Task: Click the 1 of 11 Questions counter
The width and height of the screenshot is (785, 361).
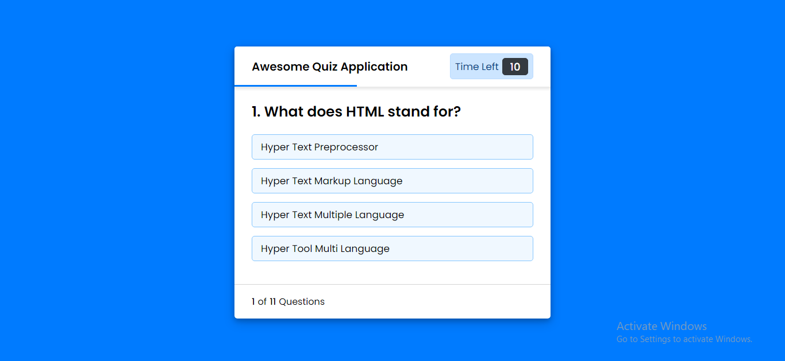Action: click(x=288, y=302)
